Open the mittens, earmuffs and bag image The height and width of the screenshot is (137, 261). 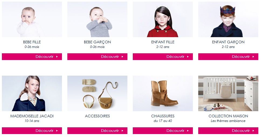[97, 93]
